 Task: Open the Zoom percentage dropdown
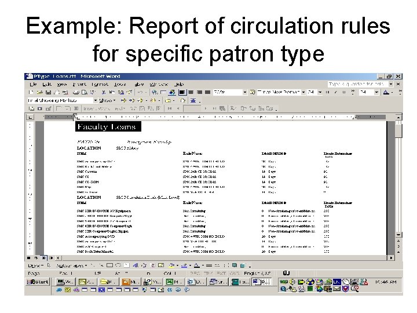pos(244,92)
